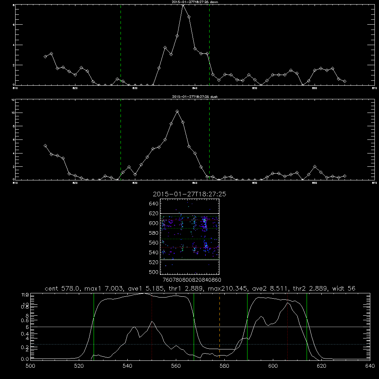Click green solid line near 567 in bottom plot
This screenshot has height=379, width=379.
click(x=194, y=326)
